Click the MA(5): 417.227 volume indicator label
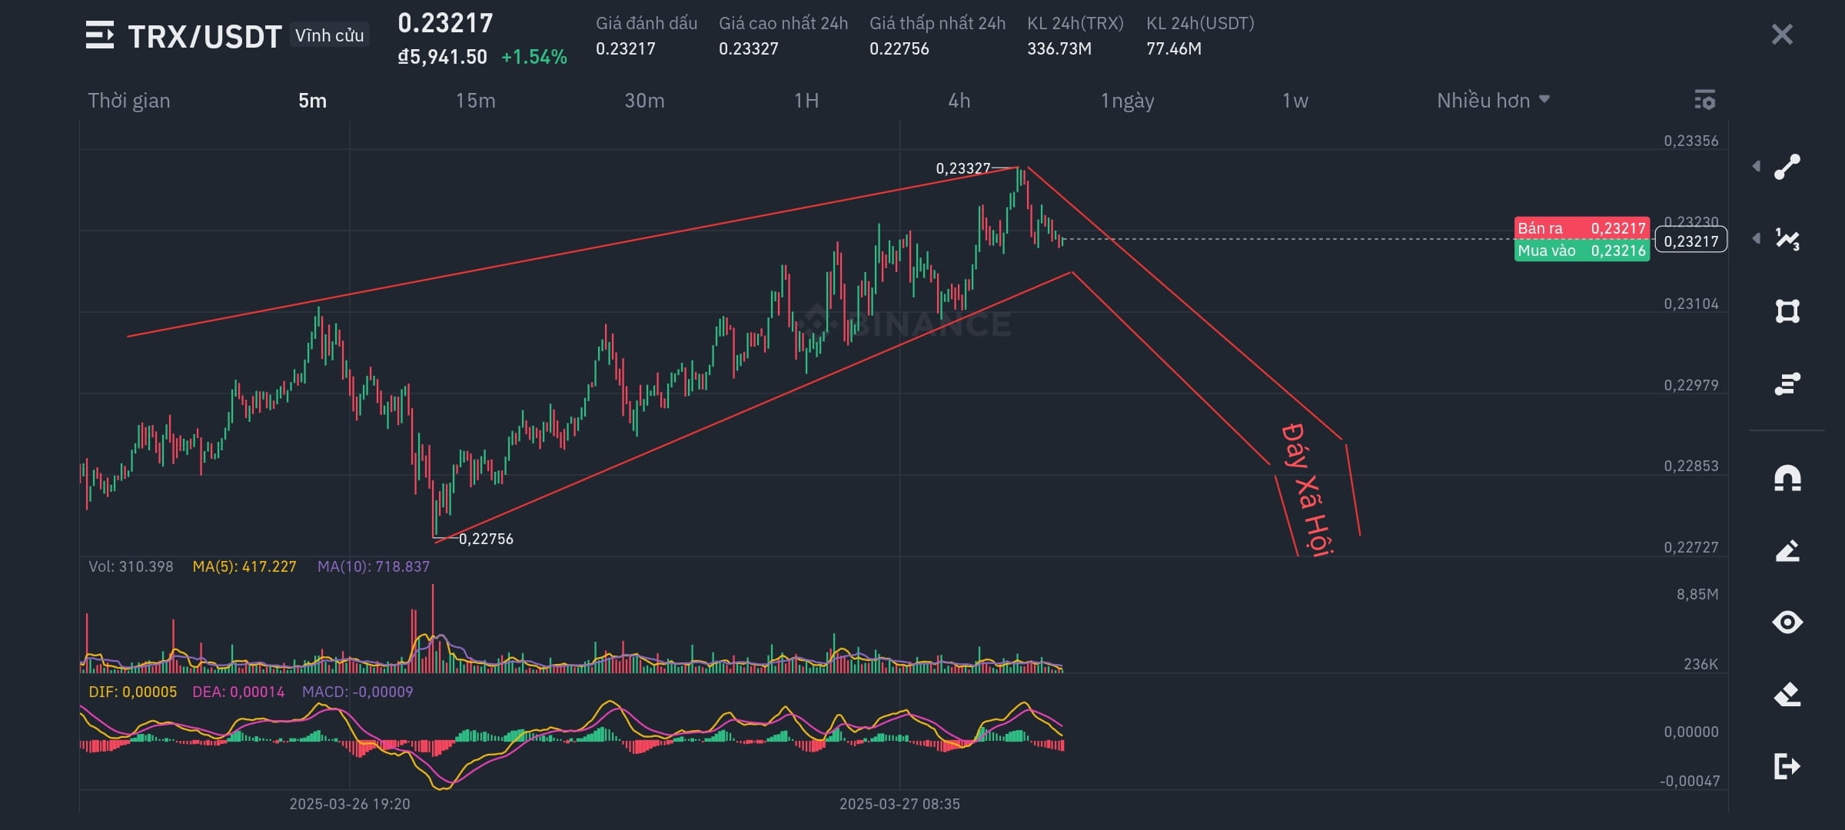The height and width of the screenshot is (830, 1845). pos(244,566)
